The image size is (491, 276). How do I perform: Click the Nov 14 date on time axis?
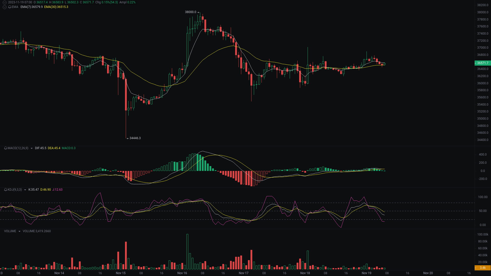click(x=59, y=273)
